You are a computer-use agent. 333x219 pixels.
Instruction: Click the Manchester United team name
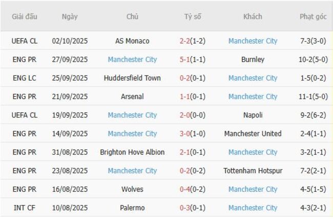click(x=253, y=133)
